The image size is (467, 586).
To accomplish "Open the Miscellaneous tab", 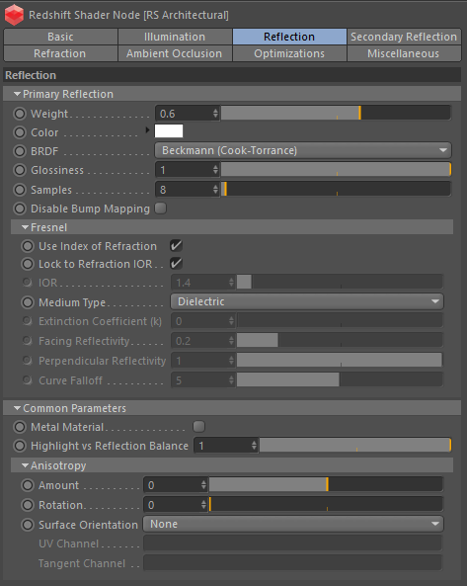I will (404, 53).
